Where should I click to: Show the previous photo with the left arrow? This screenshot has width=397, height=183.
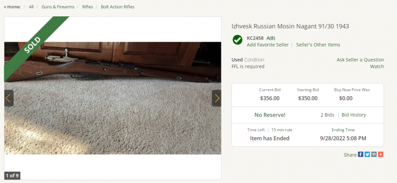tap(9, 98)
